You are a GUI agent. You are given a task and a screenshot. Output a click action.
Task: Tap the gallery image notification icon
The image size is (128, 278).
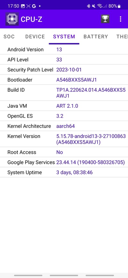23,6
